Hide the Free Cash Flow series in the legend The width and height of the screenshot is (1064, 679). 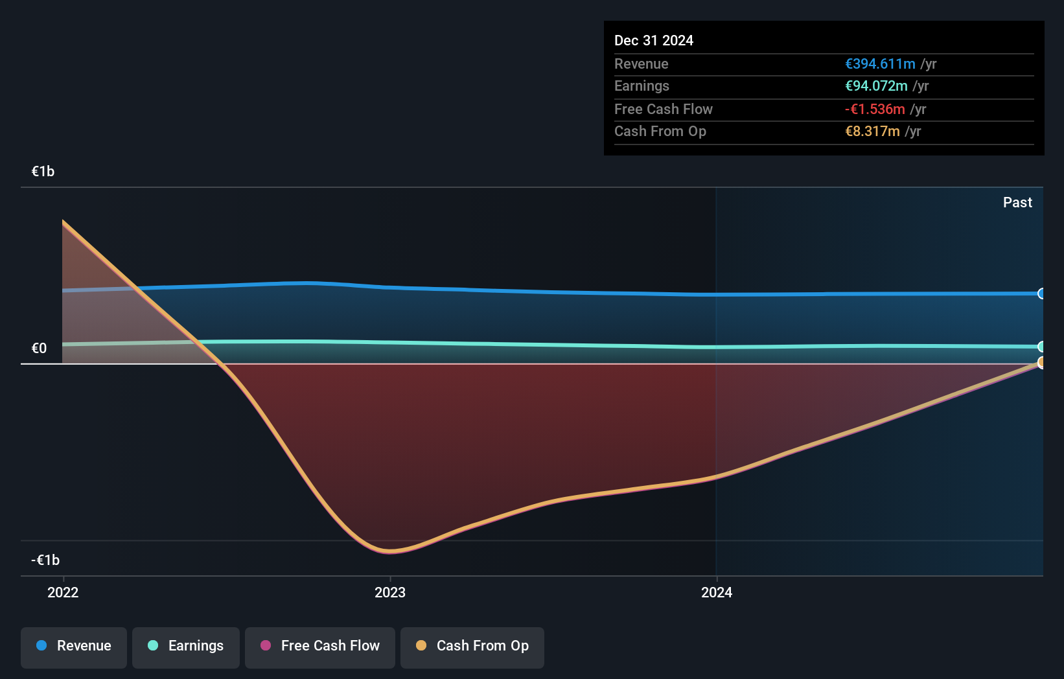coord(320,647)
